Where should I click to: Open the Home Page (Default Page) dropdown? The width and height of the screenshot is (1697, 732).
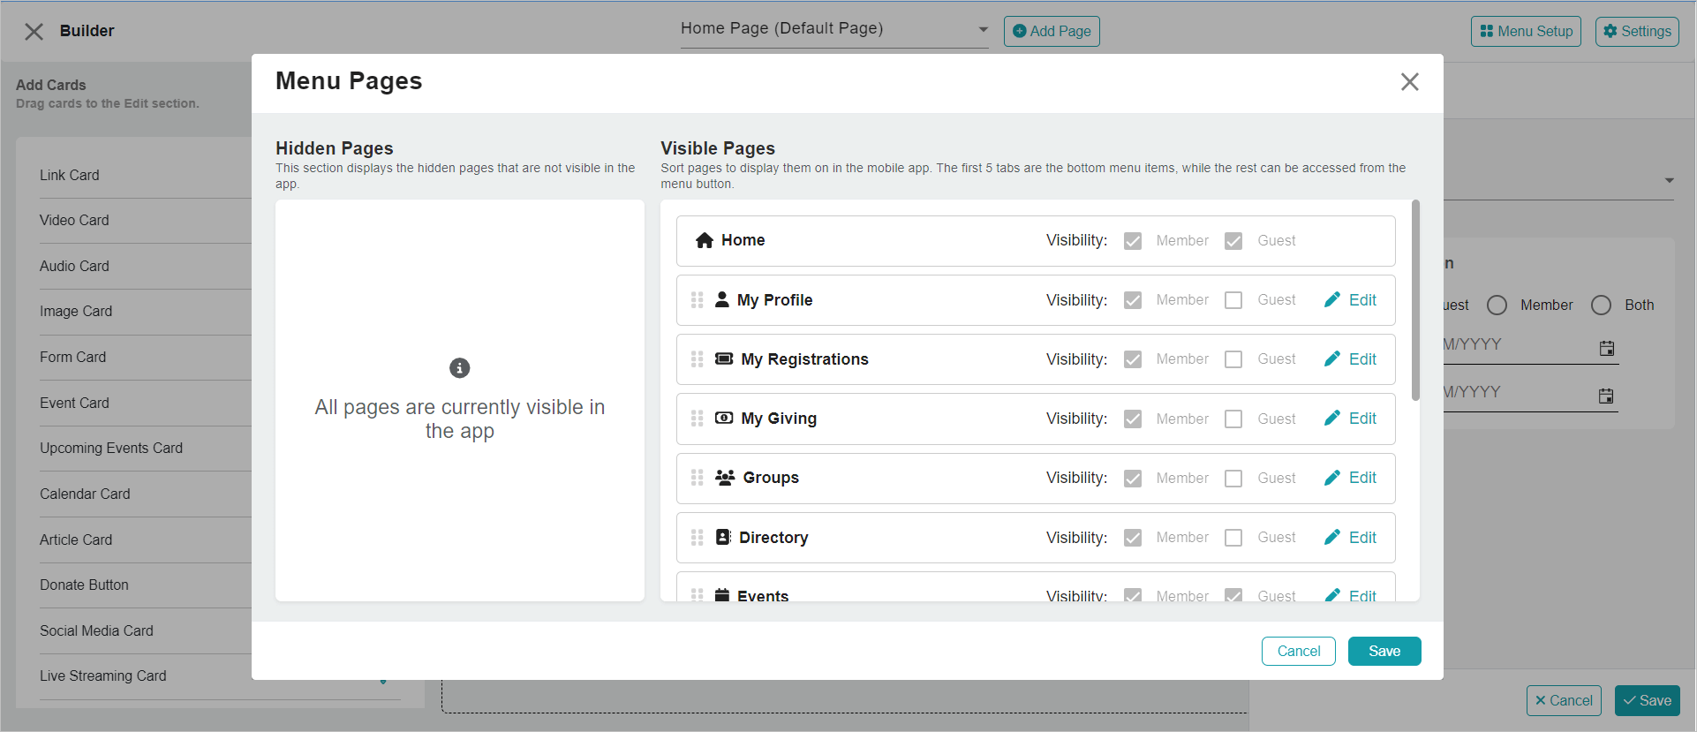pos(834,29)
